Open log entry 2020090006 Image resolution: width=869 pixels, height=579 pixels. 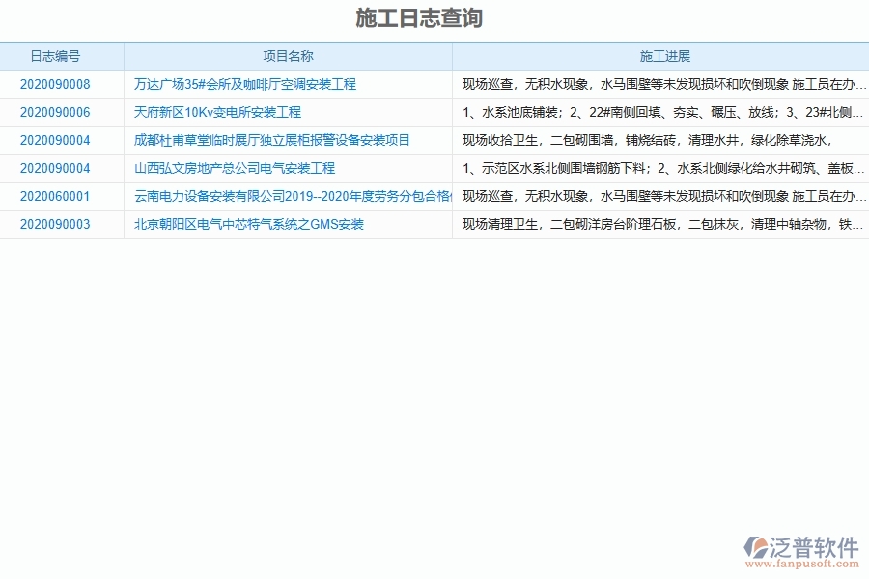53,112
